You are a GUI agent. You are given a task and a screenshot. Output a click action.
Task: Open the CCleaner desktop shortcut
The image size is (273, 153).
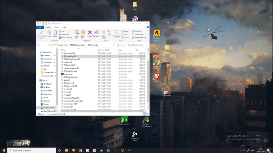point(168,92)
